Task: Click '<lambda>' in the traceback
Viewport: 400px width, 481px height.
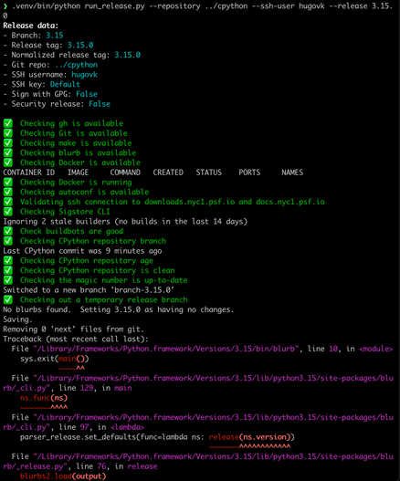Action: pos(127,427)
